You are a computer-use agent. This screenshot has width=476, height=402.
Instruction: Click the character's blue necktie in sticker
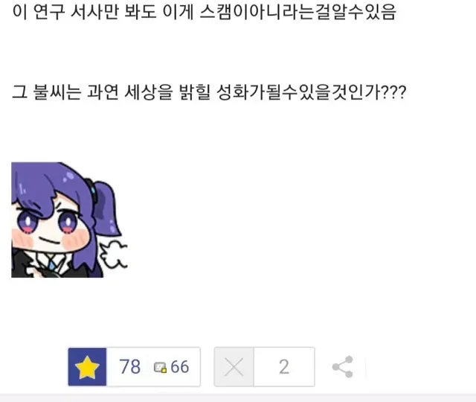tap(52, 266)
